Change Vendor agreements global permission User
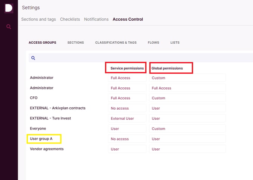 tap(187, 149)
